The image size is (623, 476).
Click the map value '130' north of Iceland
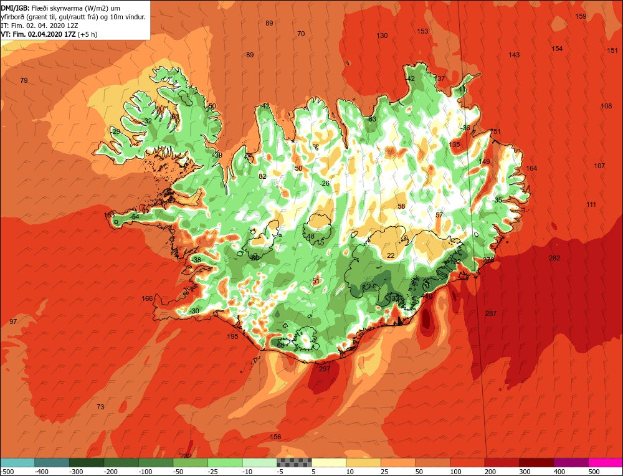(x=382, y=36)
